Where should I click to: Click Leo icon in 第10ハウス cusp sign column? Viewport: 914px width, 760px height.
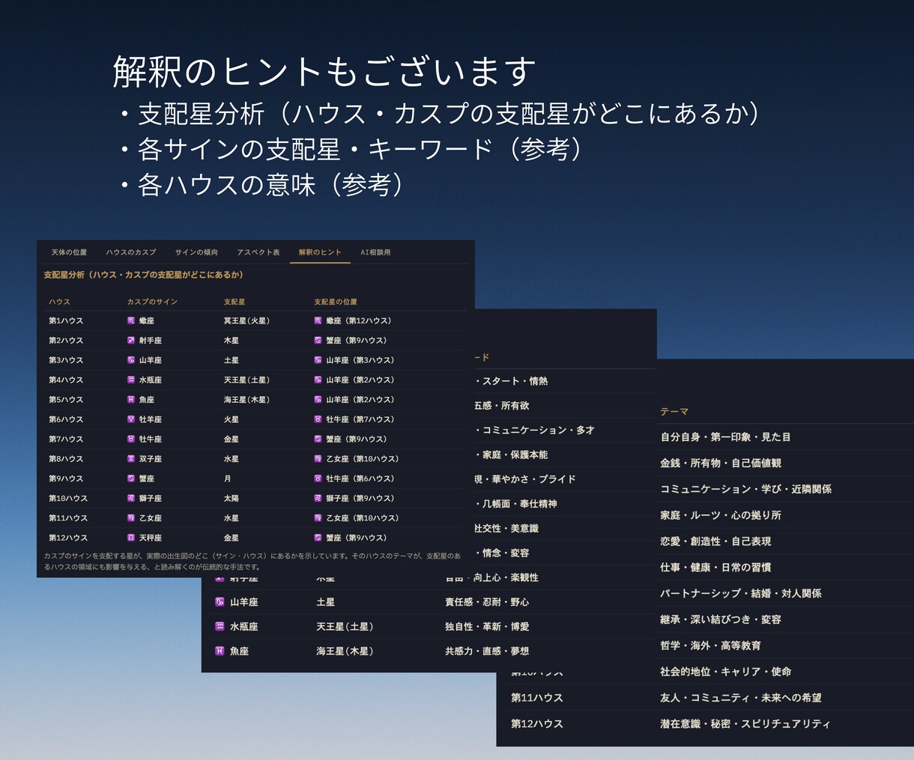131,498
